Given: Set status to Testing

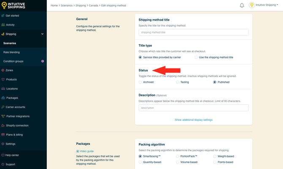Looking at the screenshot, I should [x=177, y=82].
